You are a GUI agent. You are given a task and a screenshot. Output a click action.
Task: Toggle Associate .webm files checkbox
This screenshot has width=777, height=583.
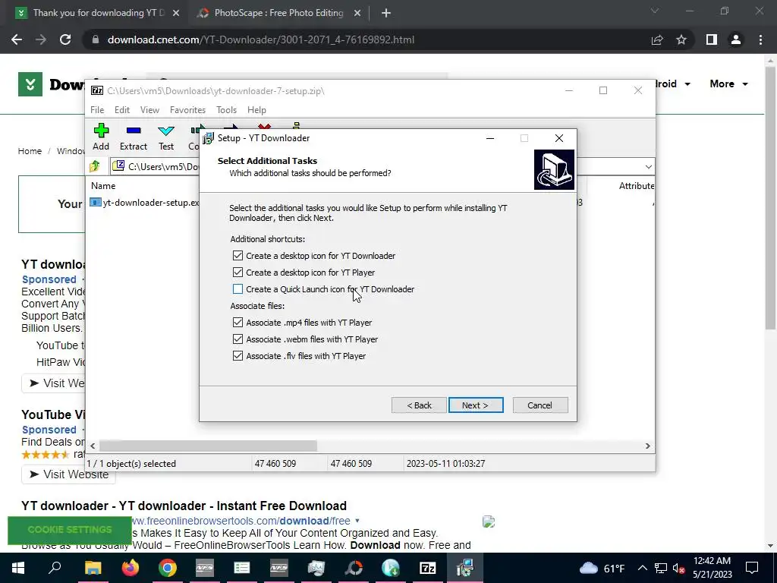point(238,339)
